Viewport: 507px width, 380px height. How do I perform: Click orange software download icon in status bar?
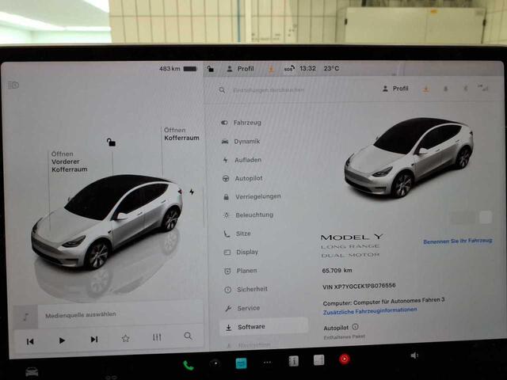(271, 69)
